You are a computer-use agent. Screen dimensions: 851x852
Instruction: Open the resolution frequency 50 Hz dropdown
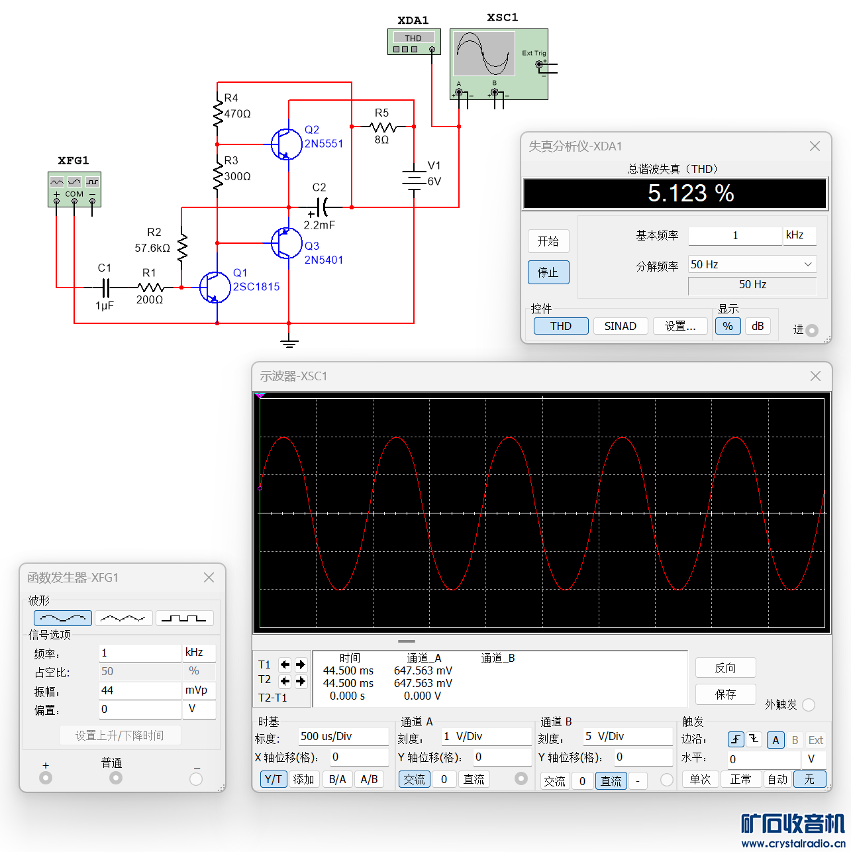click(x=752, y=264)
